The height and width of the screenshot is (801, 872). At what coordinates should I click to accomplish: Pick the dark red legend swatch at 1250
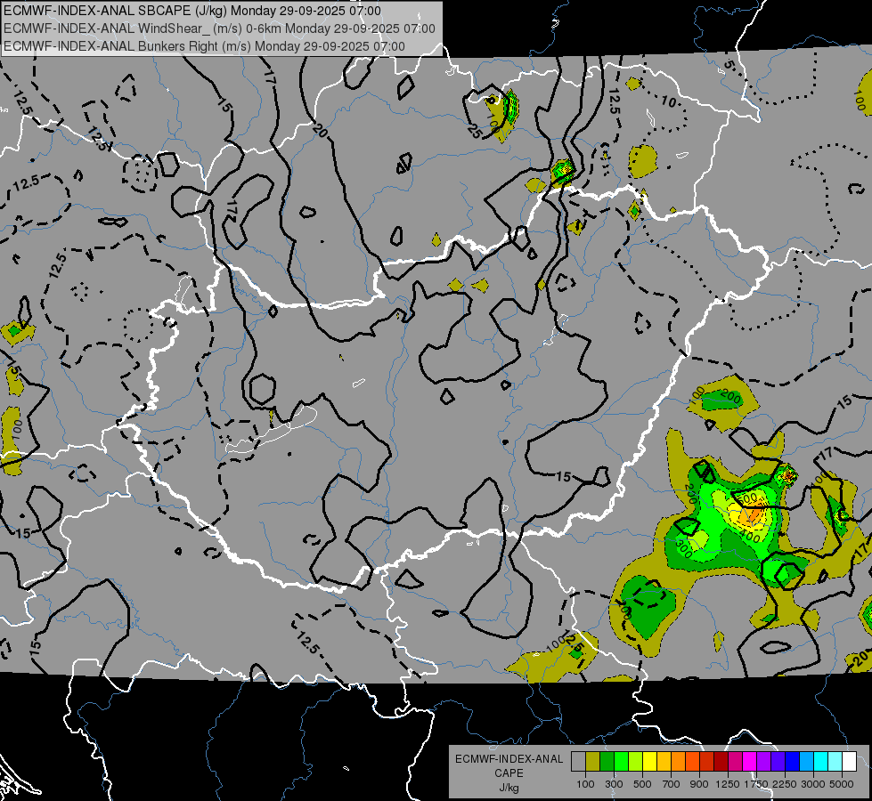click(x=721, y=762)
